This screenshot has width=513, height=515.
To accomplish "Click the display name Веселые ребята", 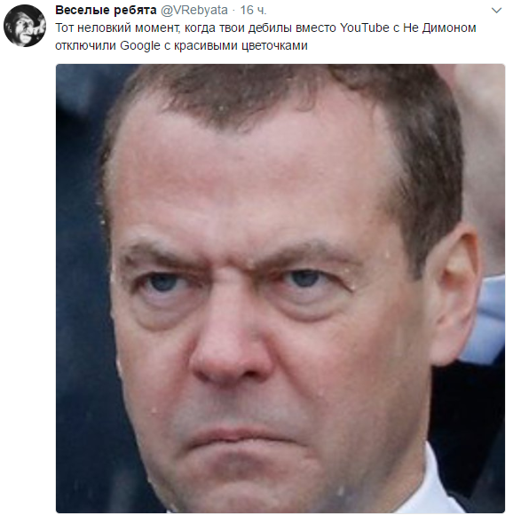I will pos(106,10).
